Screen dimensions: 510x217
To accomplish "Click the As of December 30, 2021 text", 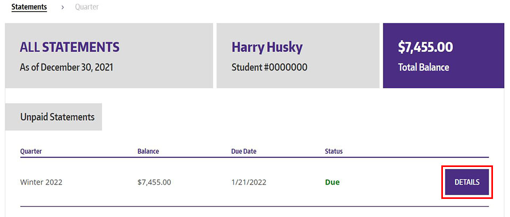I will 67,68.
